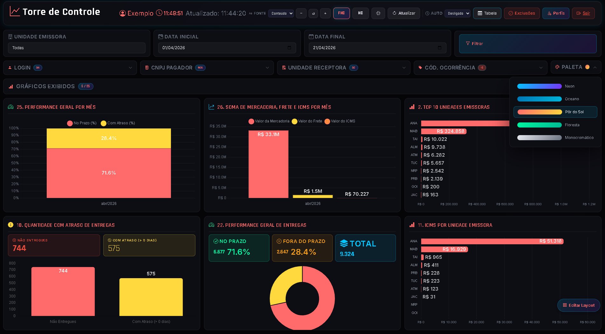Toggle the FHD resolution mode

[x=342, y=13]
